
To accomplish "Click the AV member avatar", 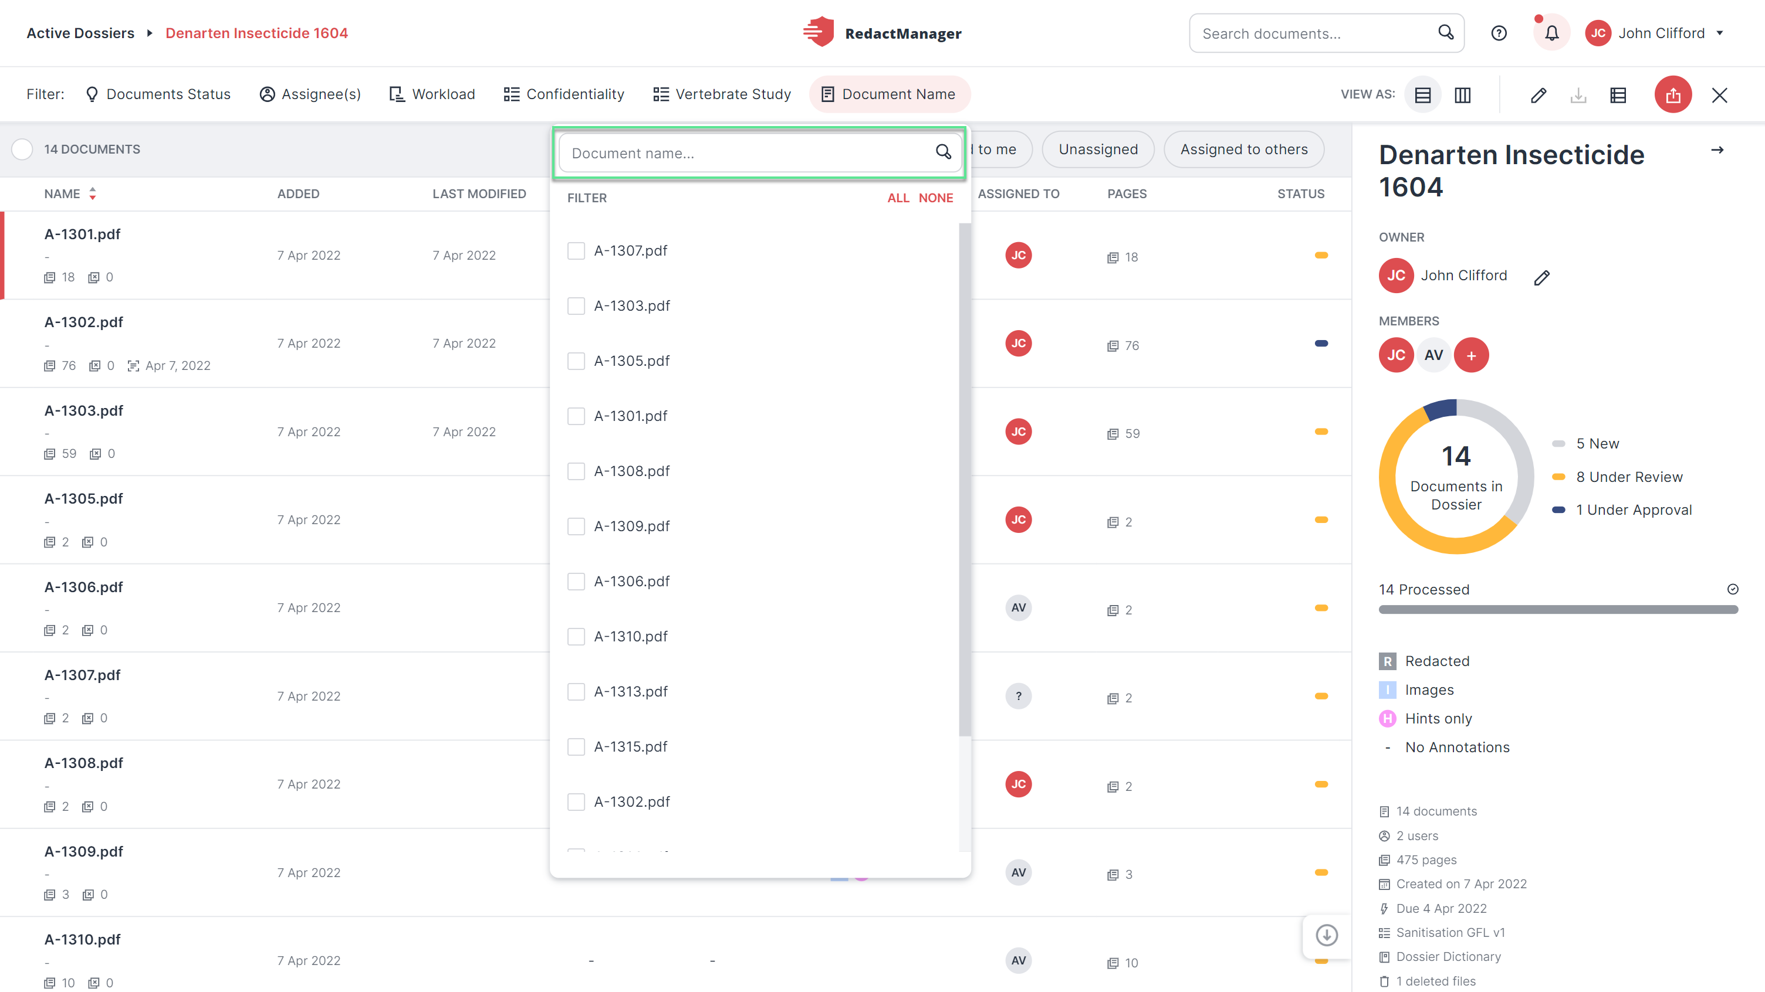I will (1433, 355).
